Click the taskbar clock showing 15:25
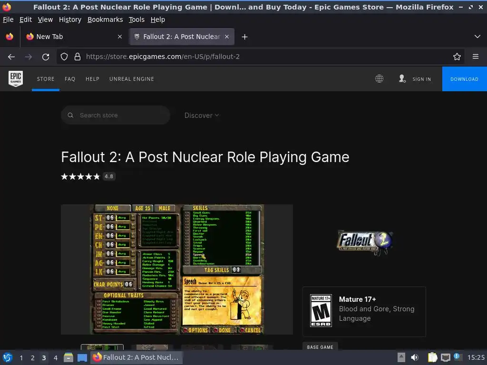 [x=476, y=357]
